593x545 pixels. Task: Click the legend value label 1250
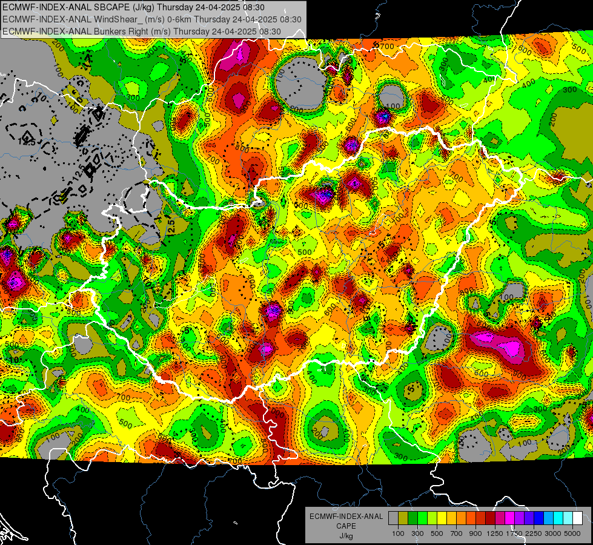coord(495,533)
